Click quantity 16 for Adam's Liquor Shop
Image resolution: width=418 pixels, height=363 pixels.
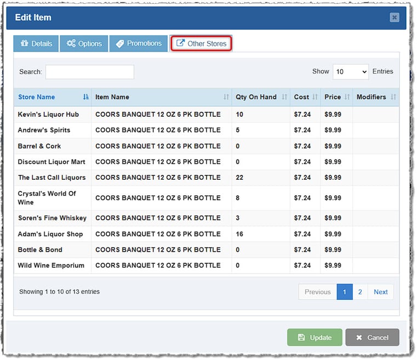[239, 234]
